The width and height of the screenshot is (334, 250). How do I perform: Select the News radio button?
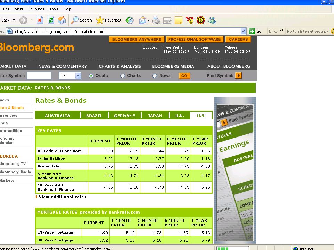point(154,76)
